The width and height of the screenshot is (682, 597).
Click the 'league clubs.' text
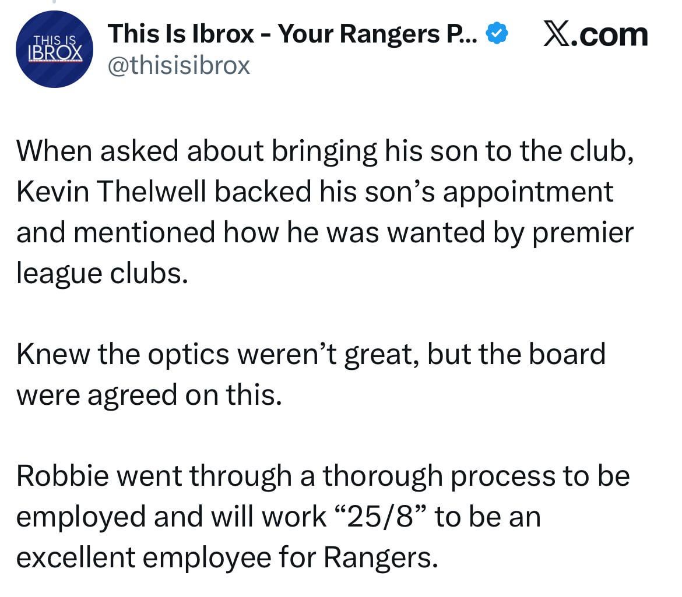click(x=102, y=273)
